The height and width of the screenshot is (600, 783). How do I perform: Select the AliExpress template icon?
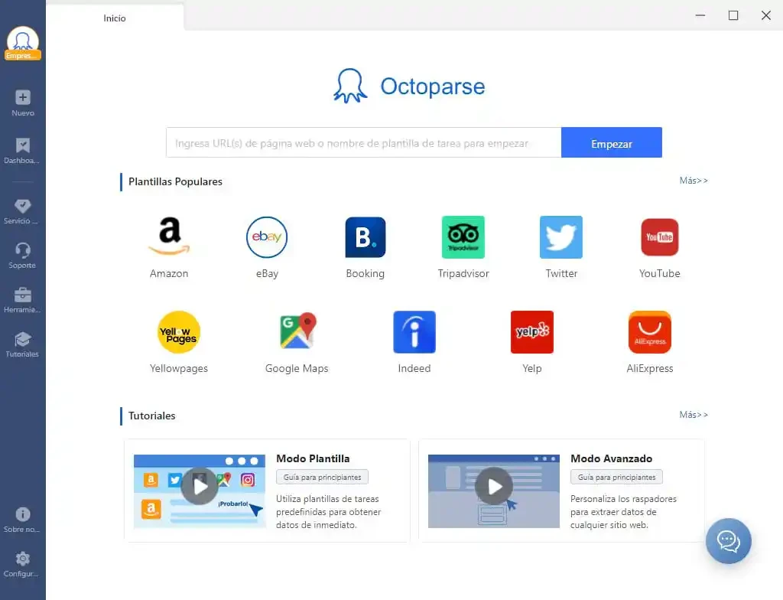coord(650,332)
